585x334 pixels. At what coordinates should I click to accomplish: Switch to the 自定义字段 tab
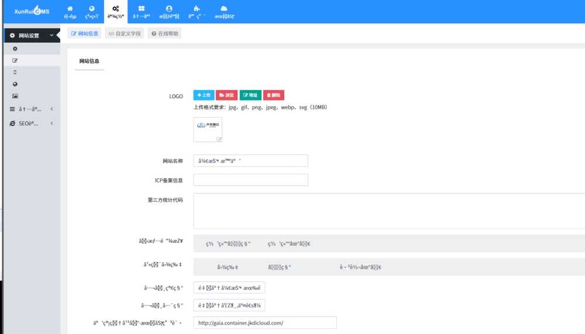[125, 33]
